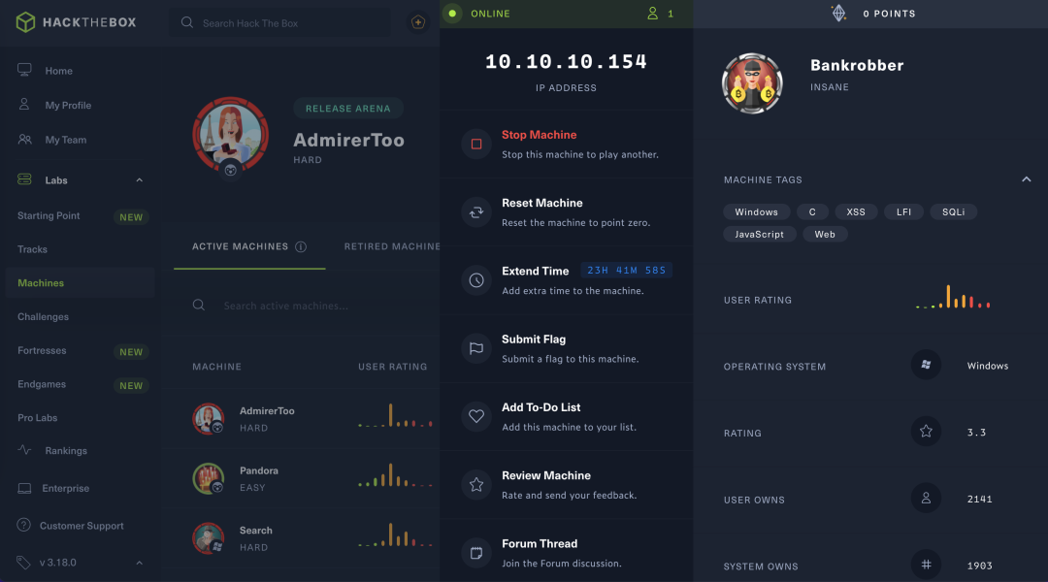Click the Rankings pulse icon
Viewport: 1048px width, 582px height.
[24, 450]
